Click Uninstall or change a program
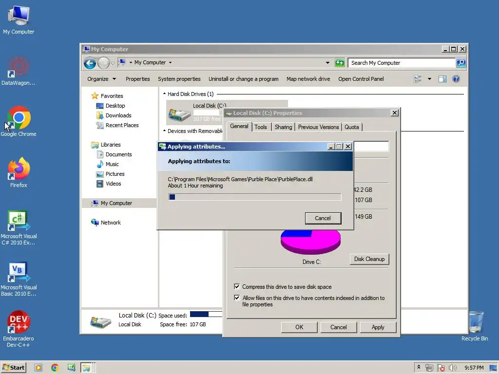The height and width of the screenshot is (374, 499). point(244,79)
